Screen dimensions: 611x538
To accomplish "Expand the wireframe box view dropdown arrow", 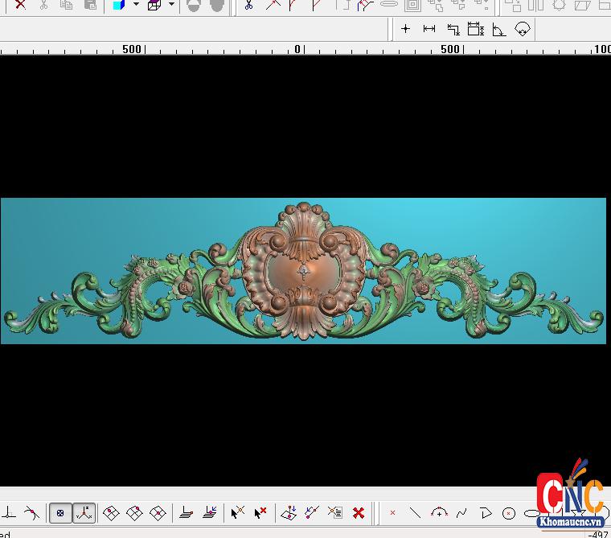I will click(171, 5).
